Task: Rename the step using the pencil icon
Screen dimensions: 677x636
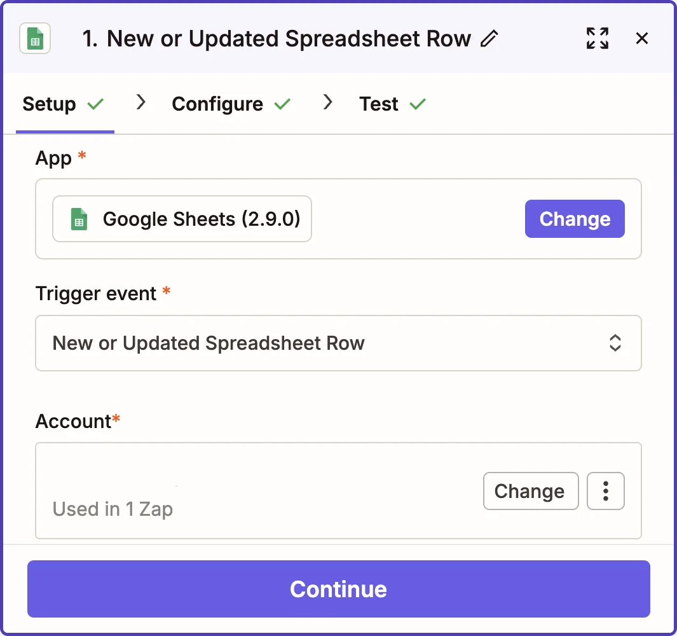Action: tap(489, 38)
